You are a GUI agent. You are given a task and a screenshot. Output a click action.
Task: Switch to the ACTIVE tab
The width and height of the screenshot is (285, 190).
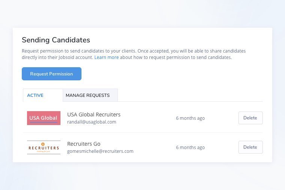coord(35,95)
